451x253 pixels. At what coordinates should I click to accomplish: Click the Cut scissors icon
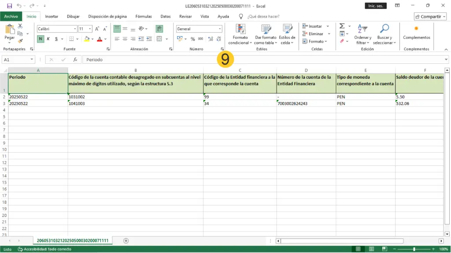(20, 26)
